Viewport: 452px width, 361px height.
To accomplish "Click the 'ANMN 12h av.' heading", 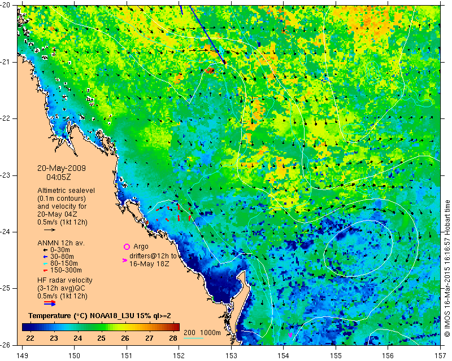I will (x=61, y=243).
